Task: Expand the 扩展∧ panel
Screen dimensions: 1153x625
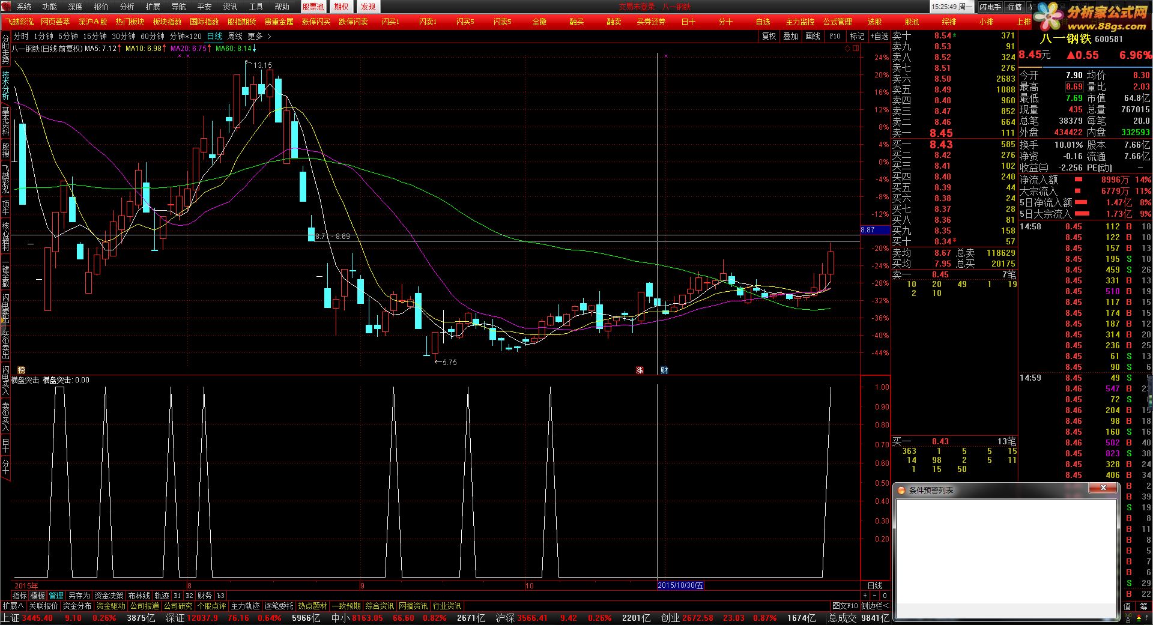Action: point(13,606)
